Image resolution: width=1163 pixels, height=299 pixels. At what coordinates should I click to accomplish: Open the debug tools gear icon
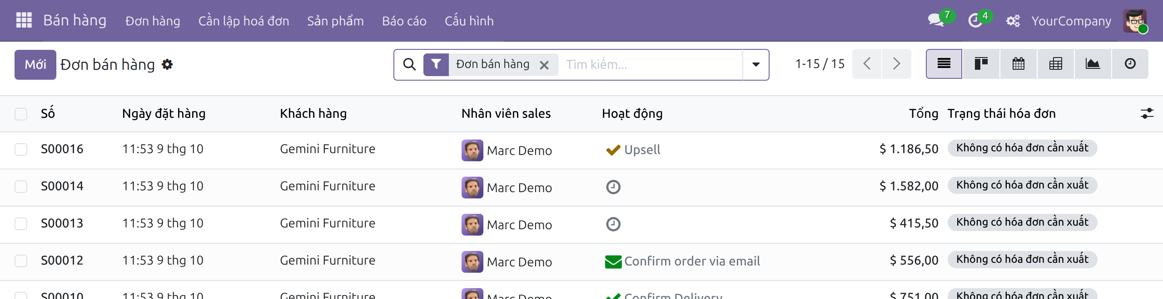coord(1013,21)
